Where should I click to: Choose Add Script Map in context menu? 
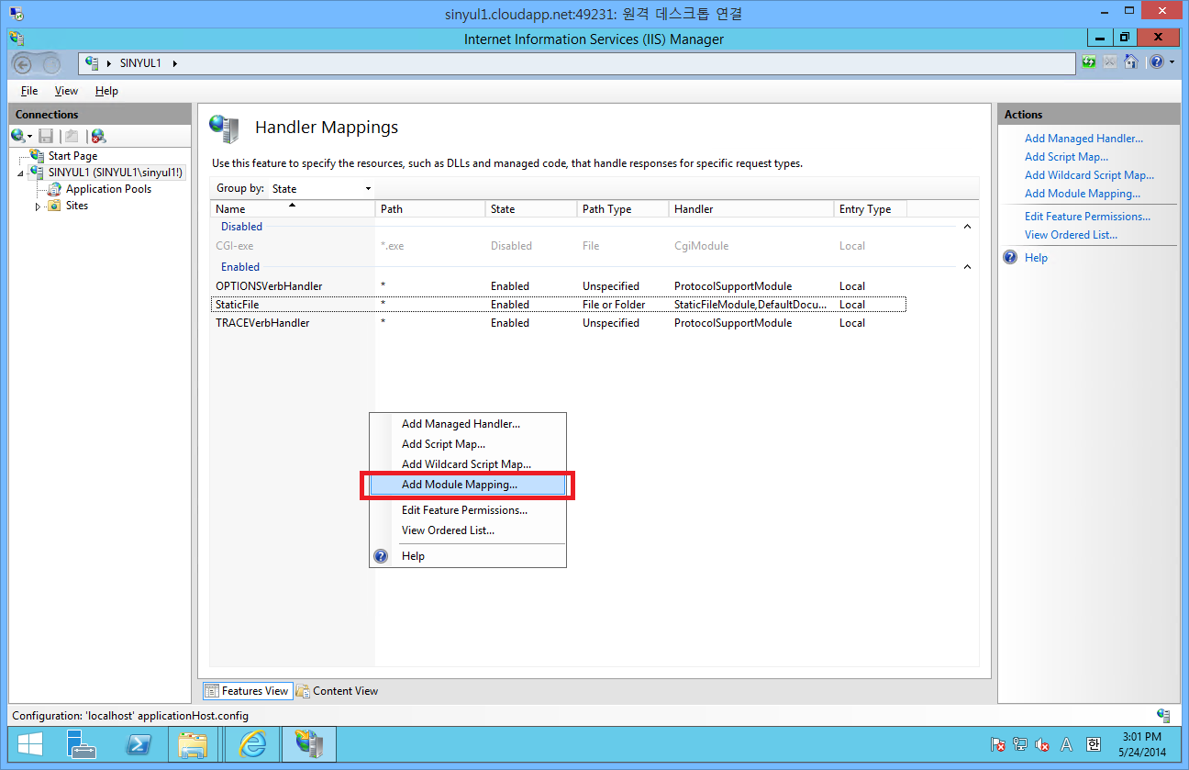tap(468, 444)
